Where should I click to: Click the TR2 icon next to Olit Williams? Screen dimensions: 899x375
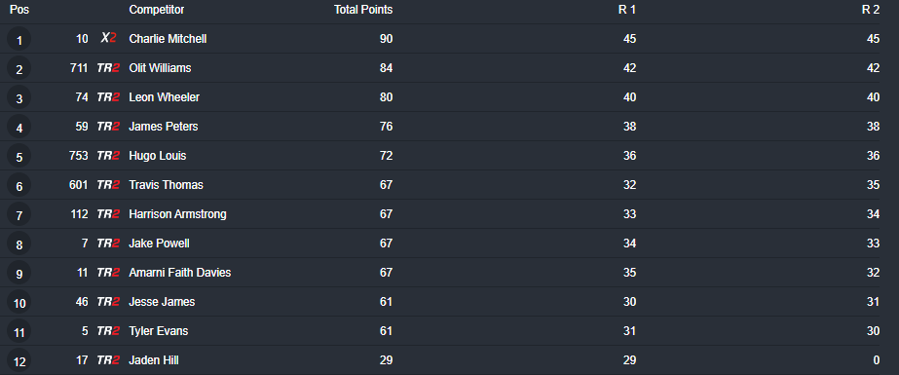click(x=108, y=67)
